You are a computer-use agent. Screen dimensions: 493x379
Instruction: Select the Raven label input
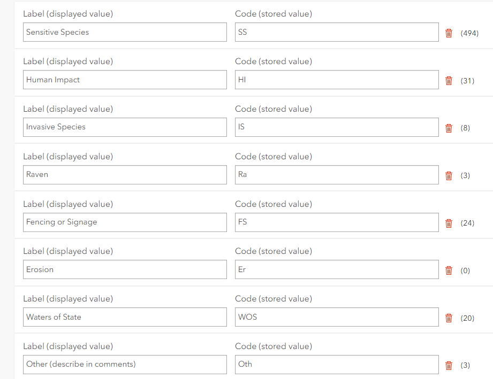(124, 175)
